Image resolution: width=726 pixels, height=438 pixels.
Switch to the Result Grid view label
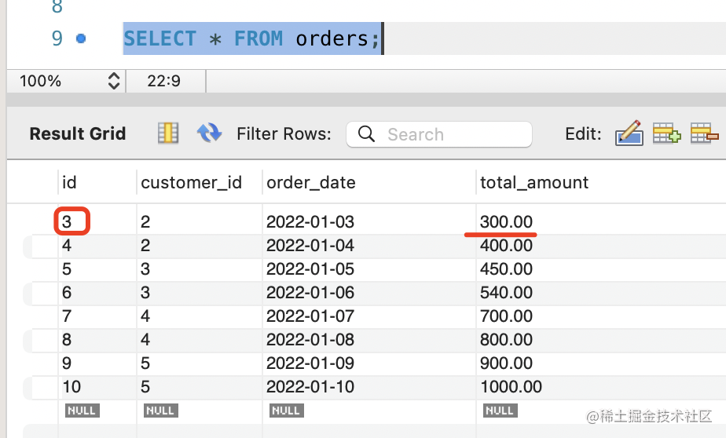[78, 133]
